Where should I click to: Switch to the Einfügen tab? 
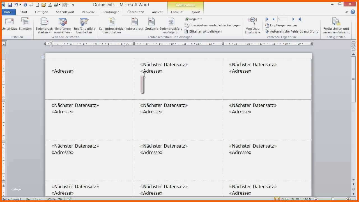42,12
